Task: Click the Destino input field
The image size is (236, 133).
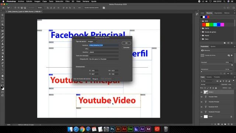Action: (x=104, y=52)
